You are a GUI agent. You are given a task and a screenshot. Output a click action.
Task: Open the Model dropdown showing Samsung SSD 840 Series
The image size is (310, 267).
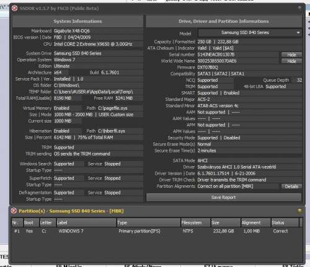pyautogui.click(x=250, y=33)
